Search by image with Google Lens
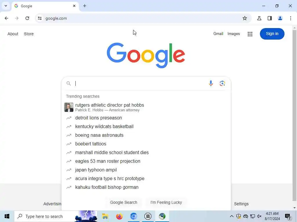 222,83
